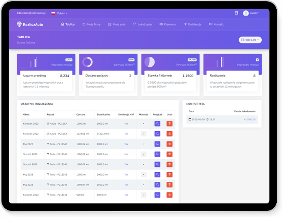Click the Dodane pojazdy donut progress chart
Viewport: 283px width, 218px height.
tap(88, 62)
